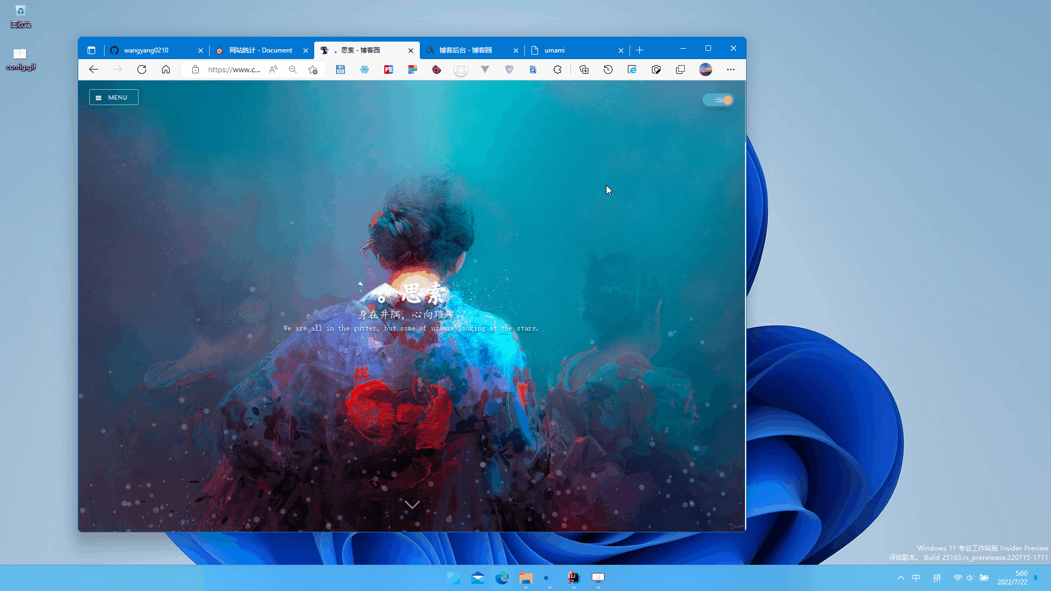
Task: Open the Windows Start menu
Action: coord(454,578)
